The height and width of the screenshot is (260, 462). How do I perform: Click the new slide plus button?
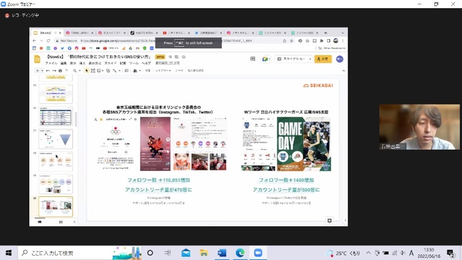[38, 70]
